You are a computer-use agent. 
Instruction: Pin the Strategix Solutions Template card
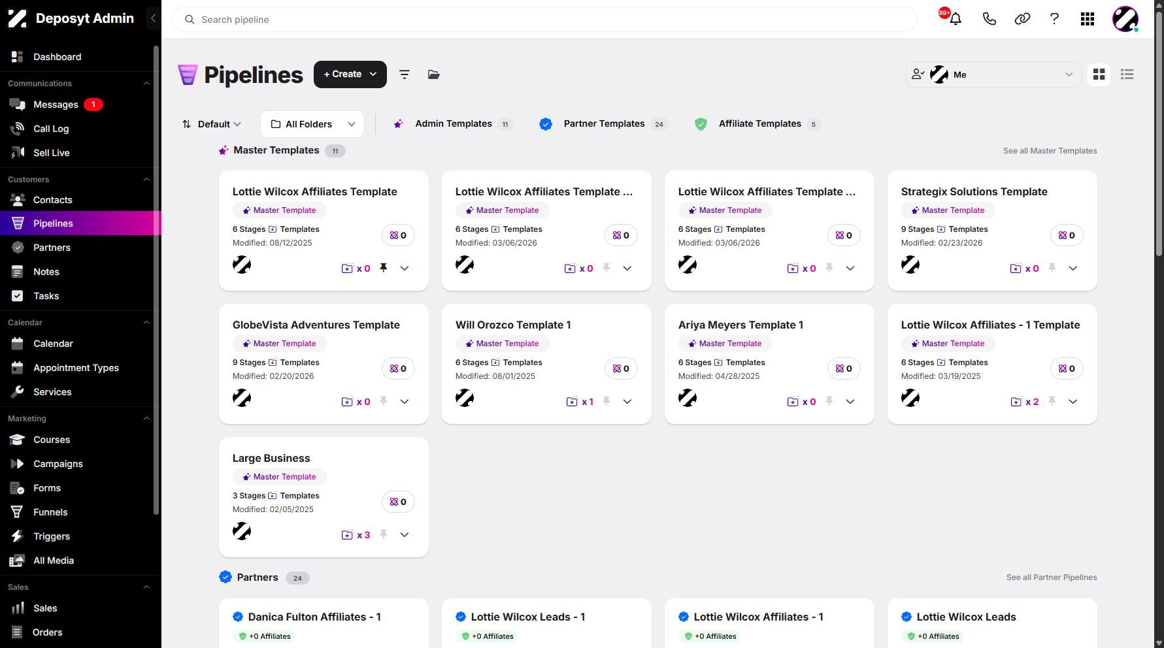tap(1052, 268)
